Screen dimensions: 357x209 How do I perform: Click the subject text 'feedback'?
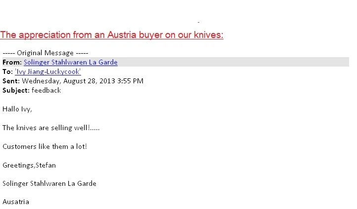pos(46,90)
